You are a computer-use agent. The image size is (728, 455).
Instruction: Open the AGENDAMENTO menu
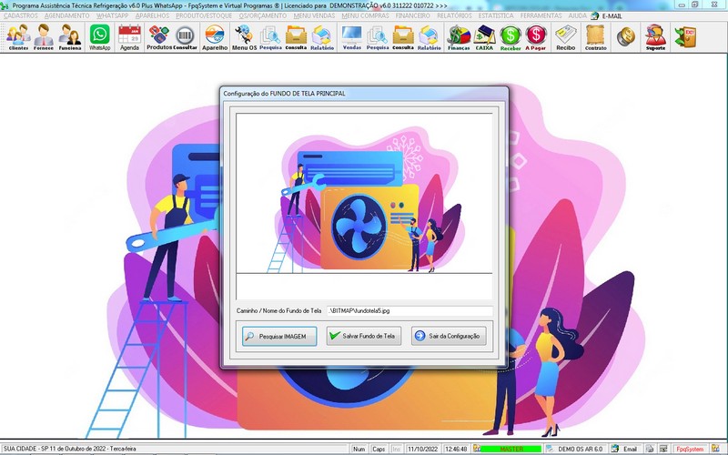(66, 15)
